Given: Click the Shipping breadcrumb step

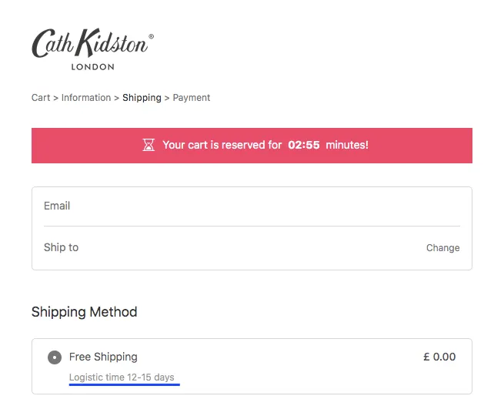Looking at the screenshot, I should (142, 98).
